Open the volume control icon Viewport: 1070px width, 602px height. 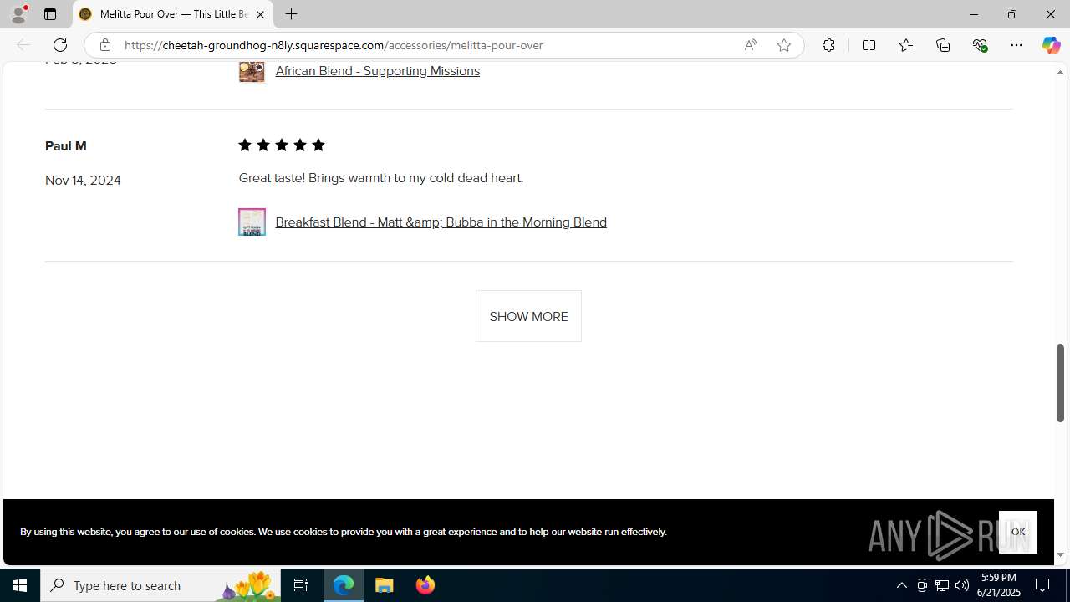click(962, 585)
